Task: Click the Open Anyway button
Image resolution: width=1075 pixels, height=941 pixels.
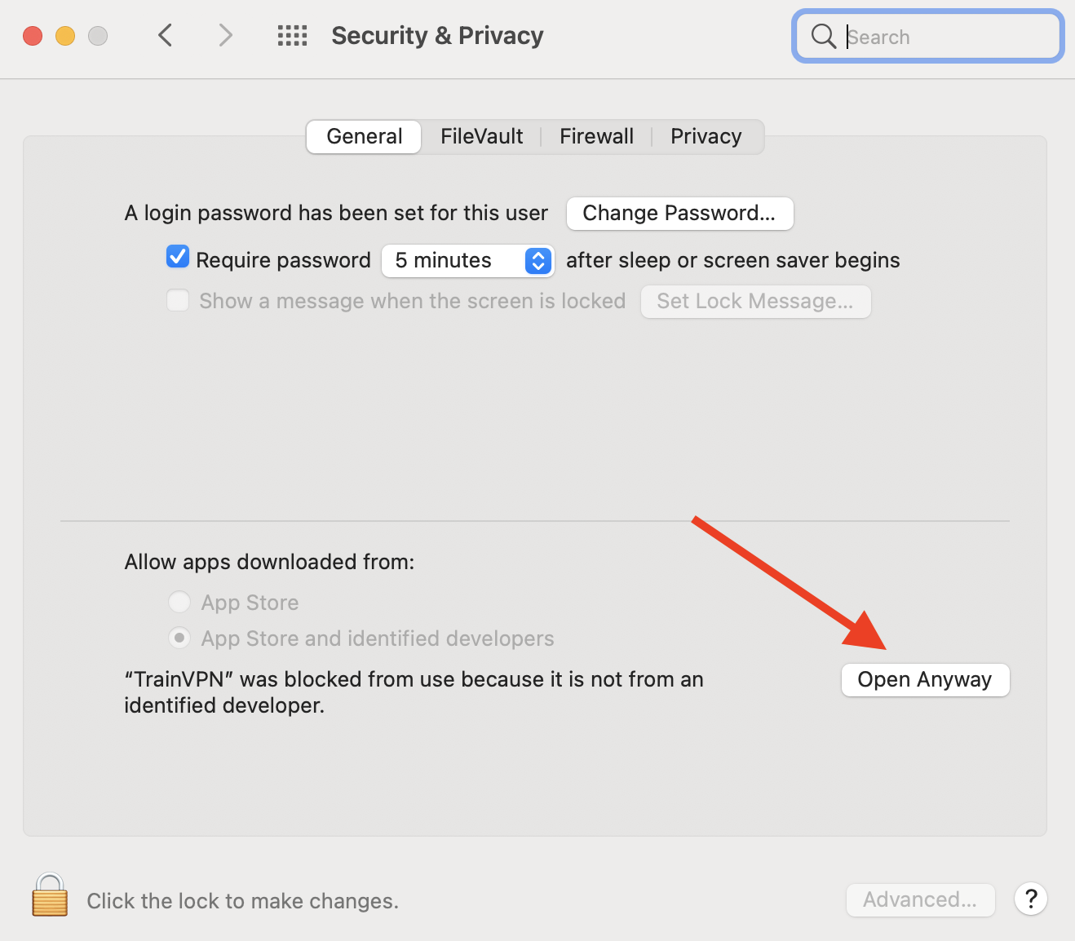Action: [x=925, y=680]
